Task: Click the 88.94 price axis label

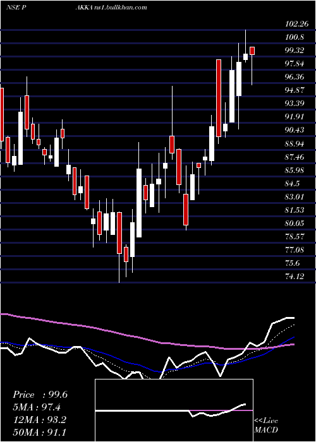Action: tap(295, 143)
